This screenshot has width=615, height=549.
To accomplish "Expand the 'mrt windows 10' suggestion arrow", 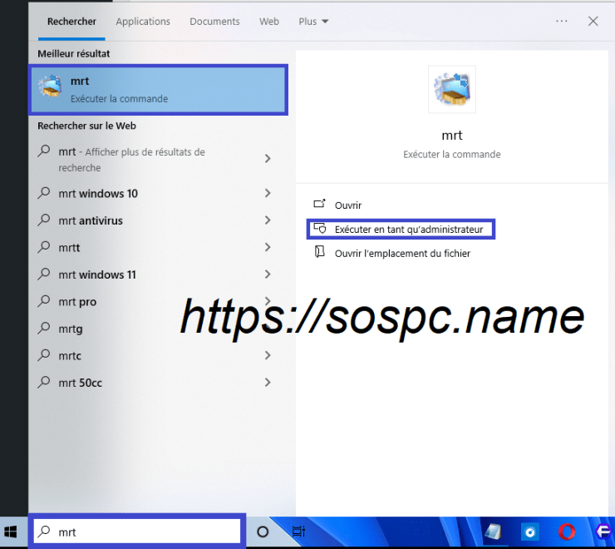I will point(268,193).
